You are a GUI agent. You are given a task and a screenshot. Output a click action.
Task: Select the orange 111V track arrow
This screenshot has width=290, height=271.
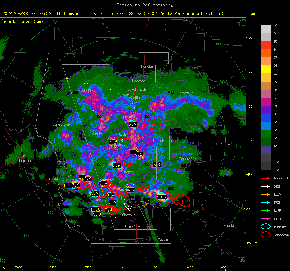pyautogui.click(x=266, y=194)
